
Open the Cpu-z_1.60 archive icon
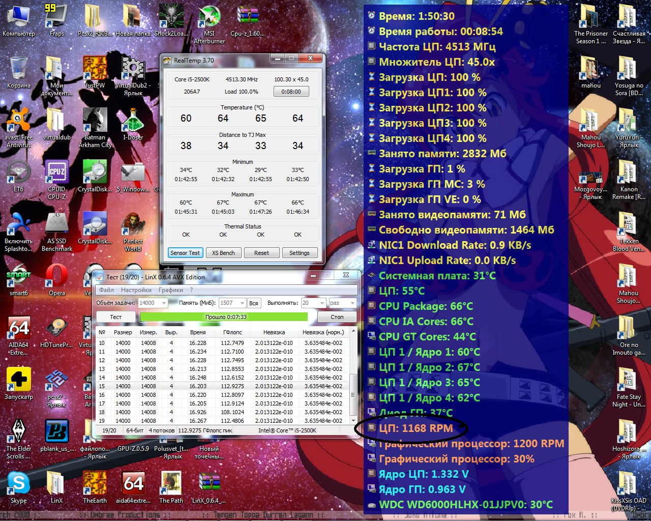[247, 20]
